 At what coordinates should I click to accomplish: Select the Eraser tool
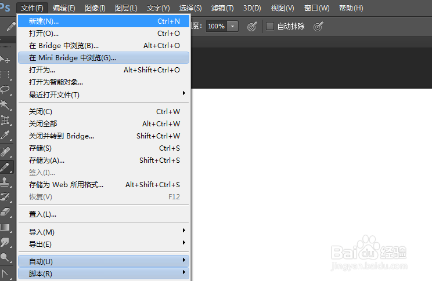tap(5, 212)
